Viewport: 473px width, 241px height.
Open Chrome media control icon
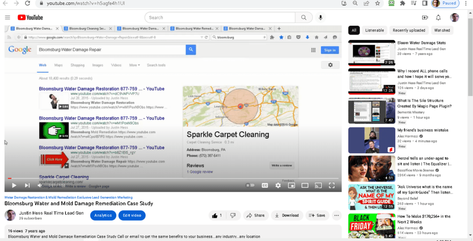(x=413, y=3)
